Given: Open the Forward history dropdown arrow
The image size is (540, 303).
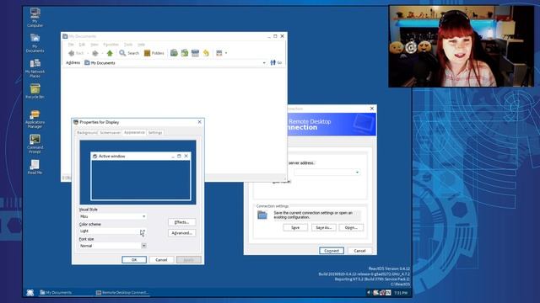Looking at the screenshot, I should coord(102,53).
